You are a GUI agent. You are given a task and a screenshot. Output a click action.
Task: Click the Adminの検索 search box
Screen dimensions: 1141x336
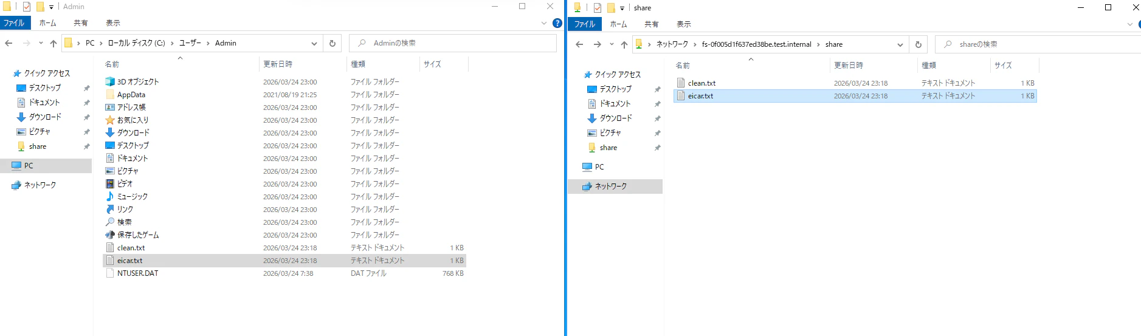[453, 43]
